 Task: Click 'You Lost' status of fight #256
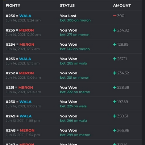click(x=68, y=16)
